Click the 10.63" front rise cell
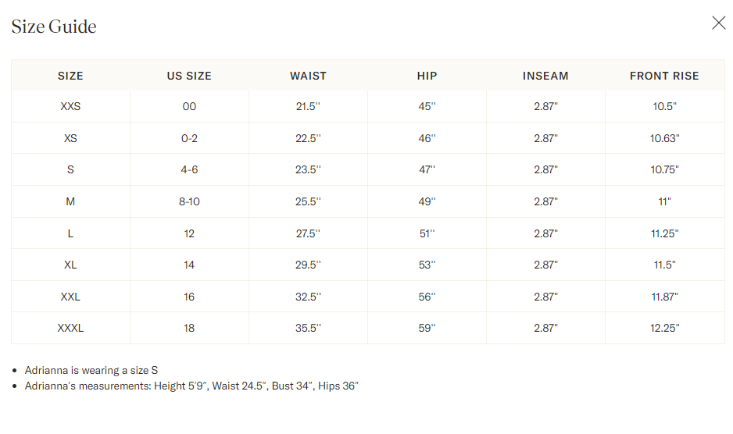This screenshot has height=434, width=733. click(x=664, y=138)
